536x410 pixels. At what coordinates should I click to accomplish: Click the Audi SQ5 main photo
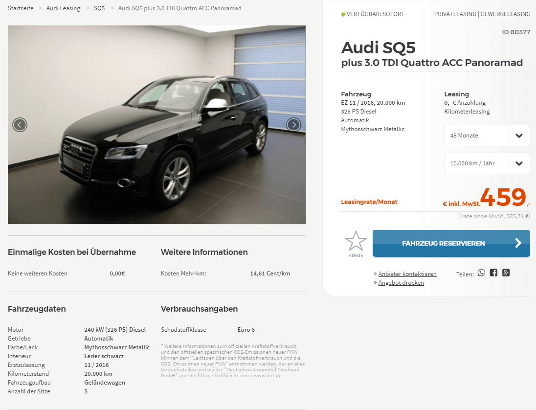[156, 125]
